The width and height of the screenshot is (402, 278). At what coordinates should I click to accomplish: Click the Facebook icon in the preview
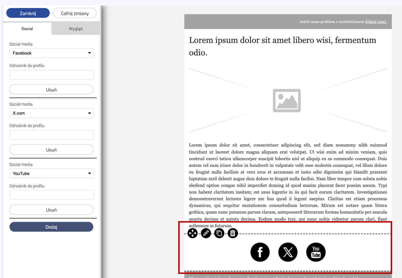260,252
